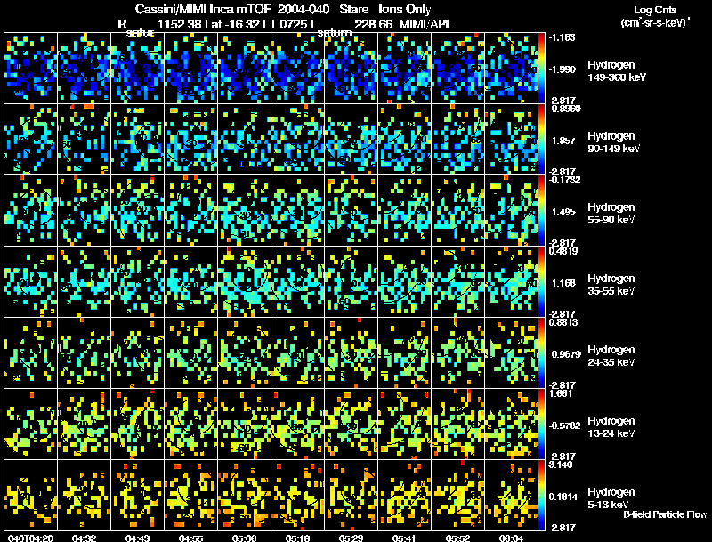This screenshot has height=542, width=712.
Task: Click the colorbar value '-0.8960'
Action: [565, 109]
